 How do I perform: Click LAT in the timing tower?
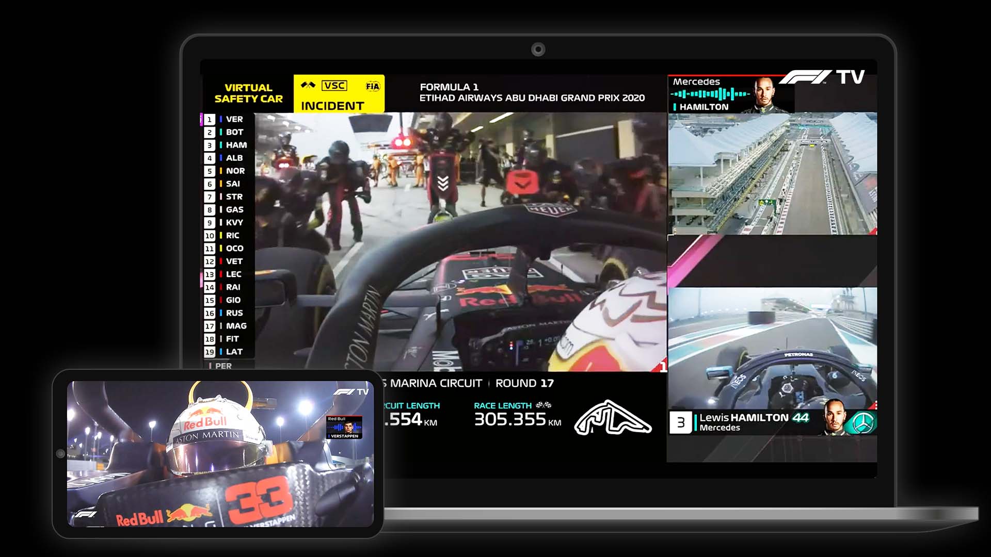pos(234,351)
